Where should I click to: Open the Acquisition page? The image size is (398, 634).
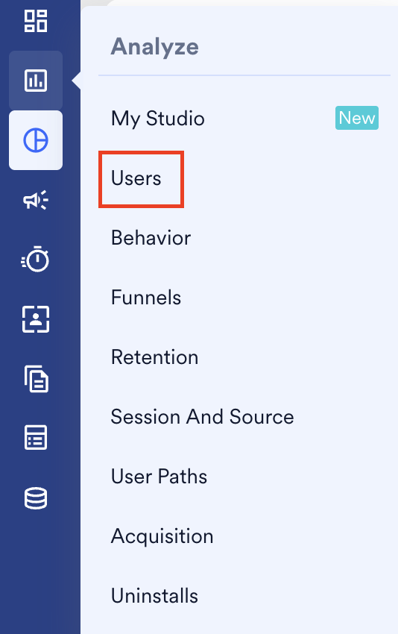(x=162, y=536)
